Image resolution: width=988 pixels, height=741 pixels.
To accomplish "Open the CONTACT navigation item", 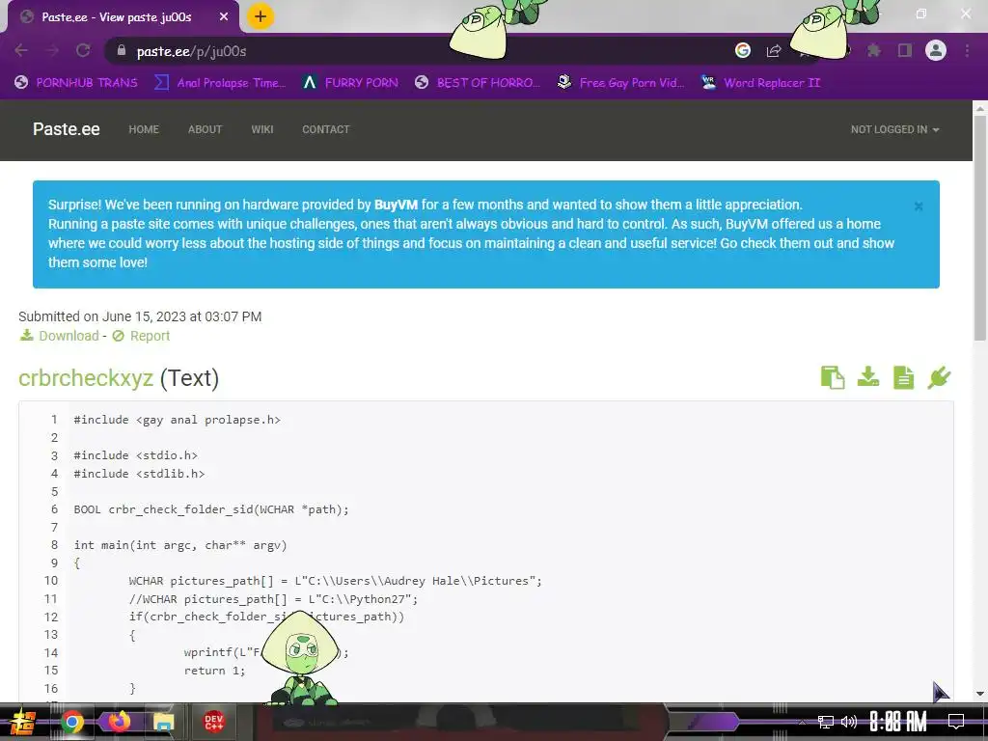I will (x=326, y=129).
